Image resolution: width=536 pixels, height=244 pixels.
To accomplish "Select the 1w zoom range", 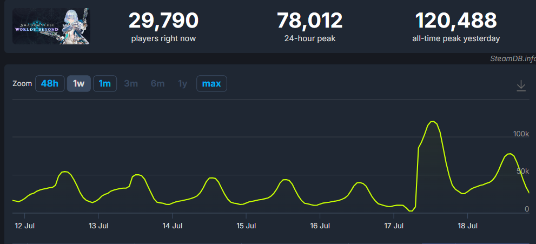I will 78,84.
